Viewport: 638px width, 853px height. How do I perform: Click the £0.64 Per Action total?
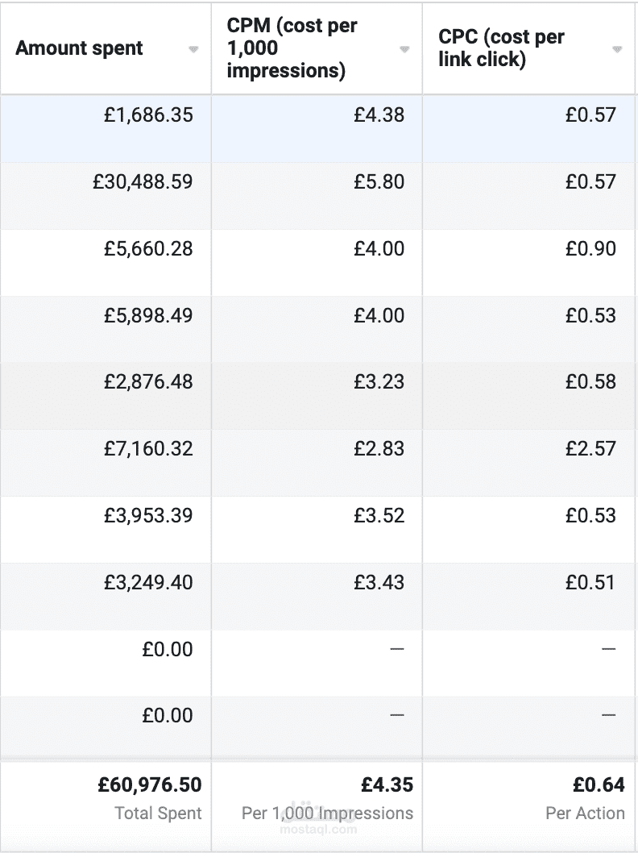(x=599, y=785)
